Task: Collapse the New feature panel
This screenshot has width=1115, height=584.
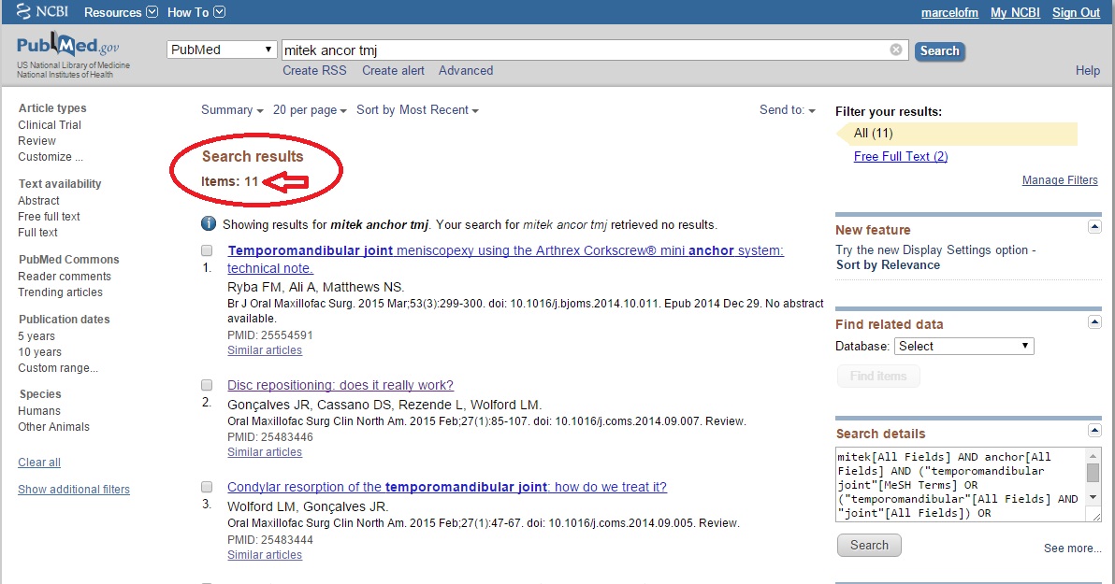Action: point(1094,227)
